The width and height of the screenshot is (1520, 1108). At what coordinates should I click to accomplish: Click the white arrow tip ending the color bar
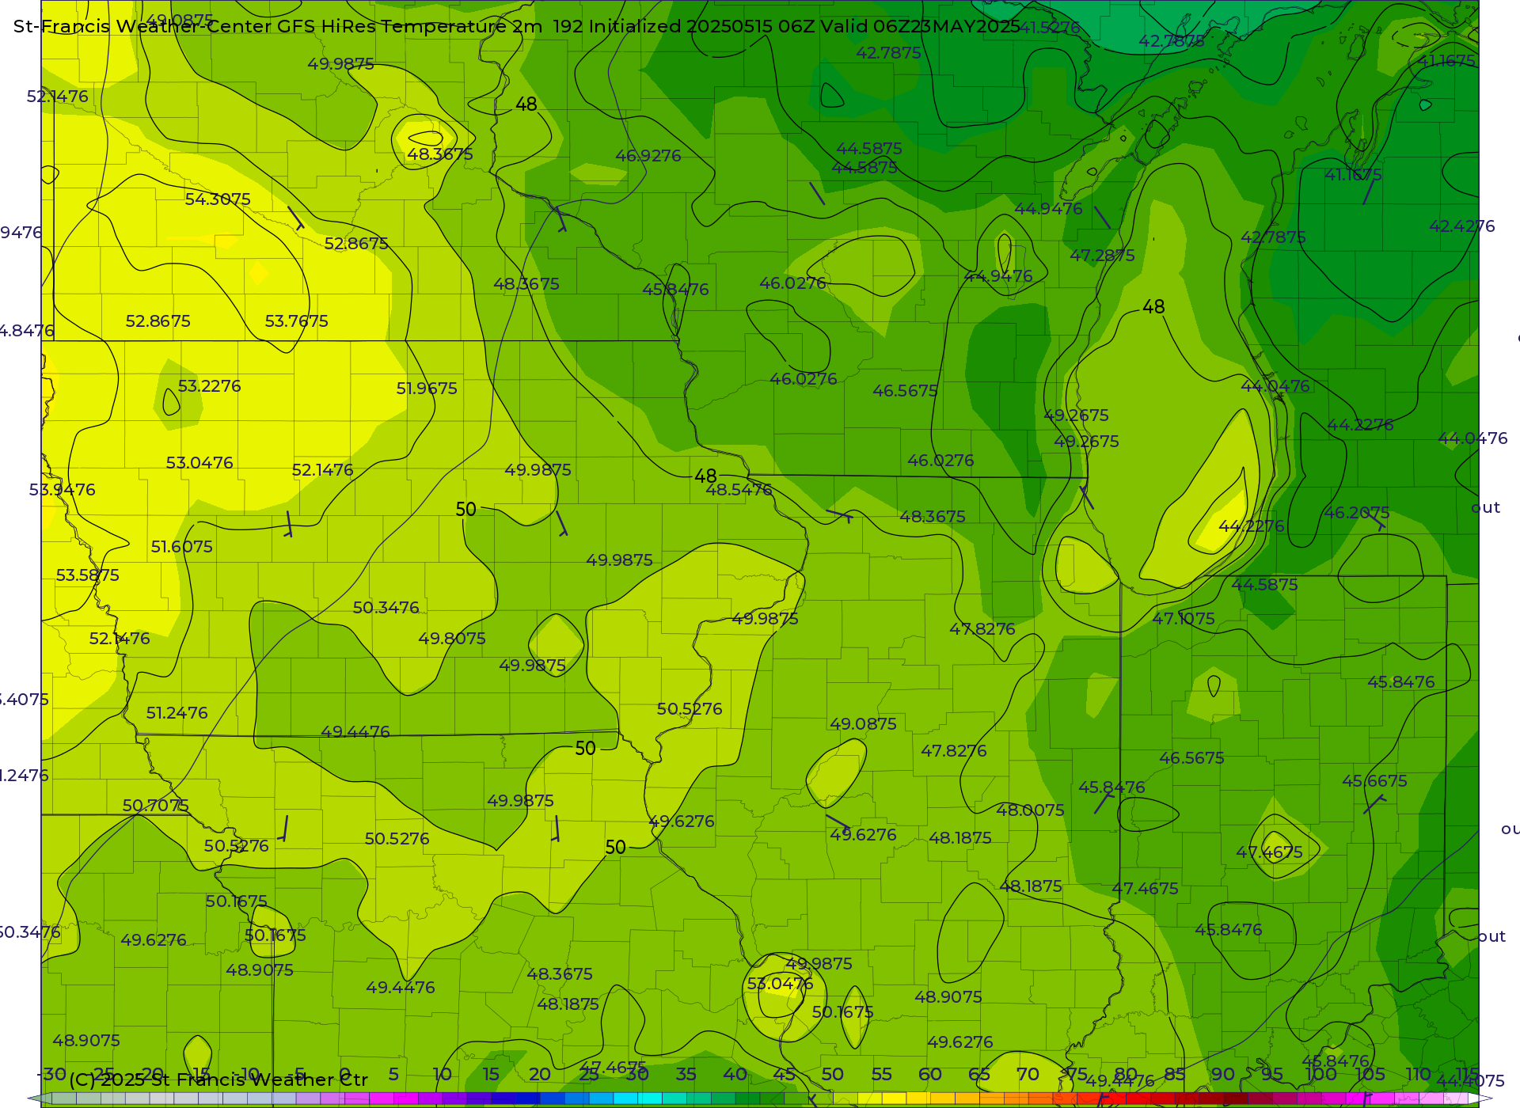[1480, 1099]
